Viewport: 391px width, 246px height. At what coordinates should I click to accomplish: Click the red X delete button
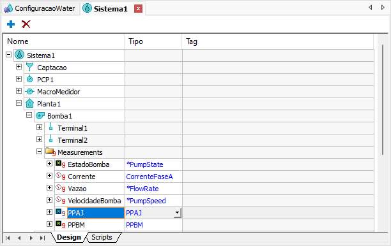[x=26, y=24]
